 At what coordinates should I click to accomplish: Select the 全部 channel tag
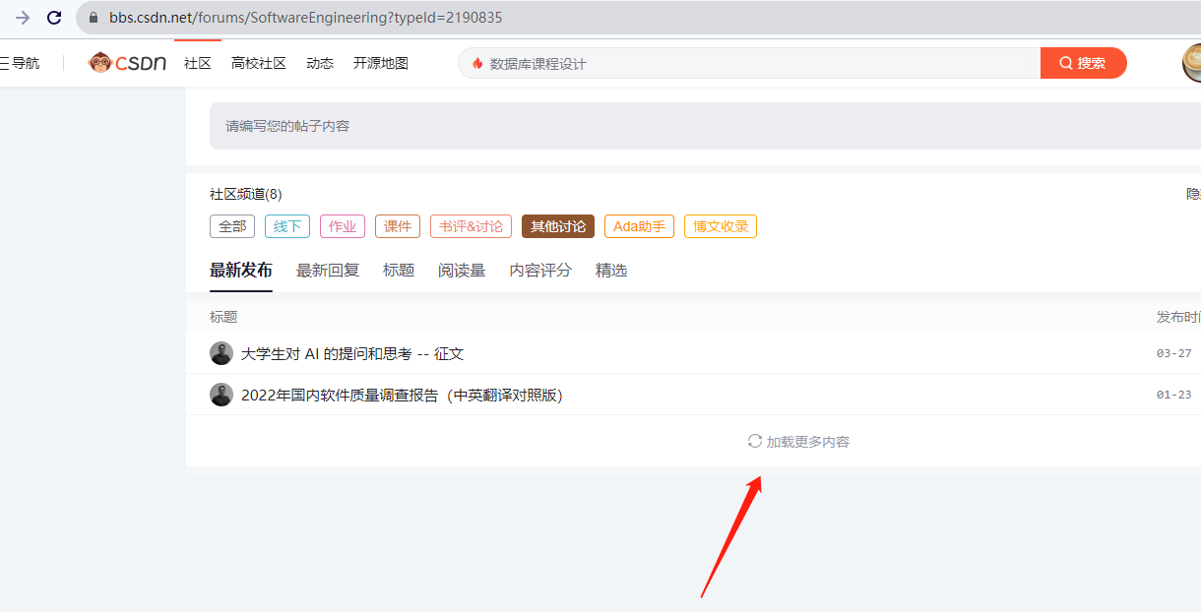pyautogui.click(x=232, y=226)
